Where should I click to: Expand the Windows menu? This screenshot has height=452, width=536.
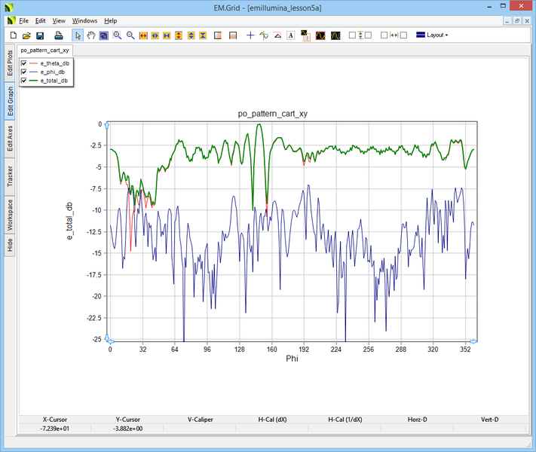84,20
